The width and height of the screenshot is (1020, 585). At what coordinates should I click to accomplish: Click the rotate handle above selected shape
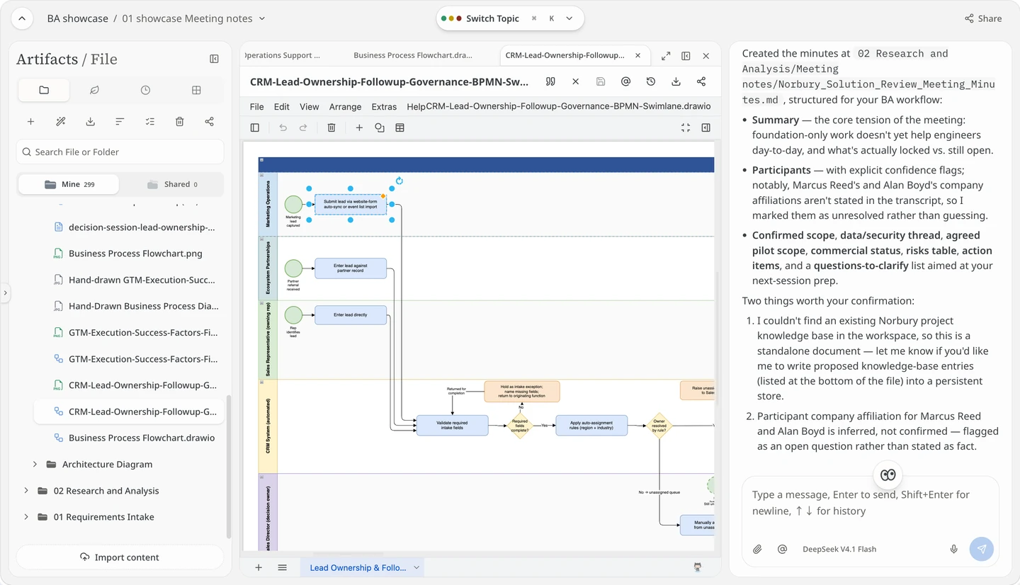[399, 181]
